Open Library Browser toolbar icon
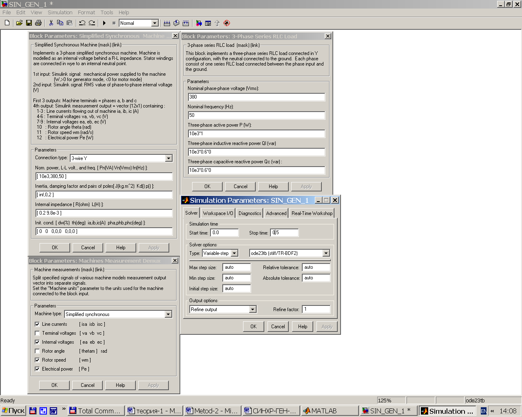522x417 pixels. click(199, 23)
